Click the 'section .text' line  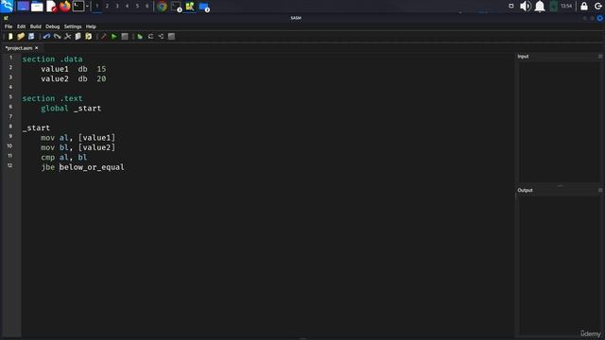53,98
